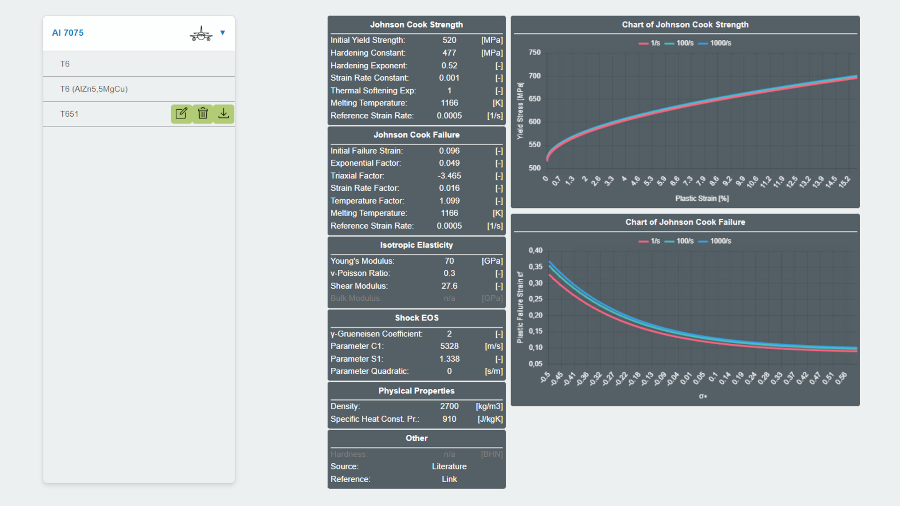Click the Johnson Cook Strength table header
900x506 pixels.
tap(416, 24)
